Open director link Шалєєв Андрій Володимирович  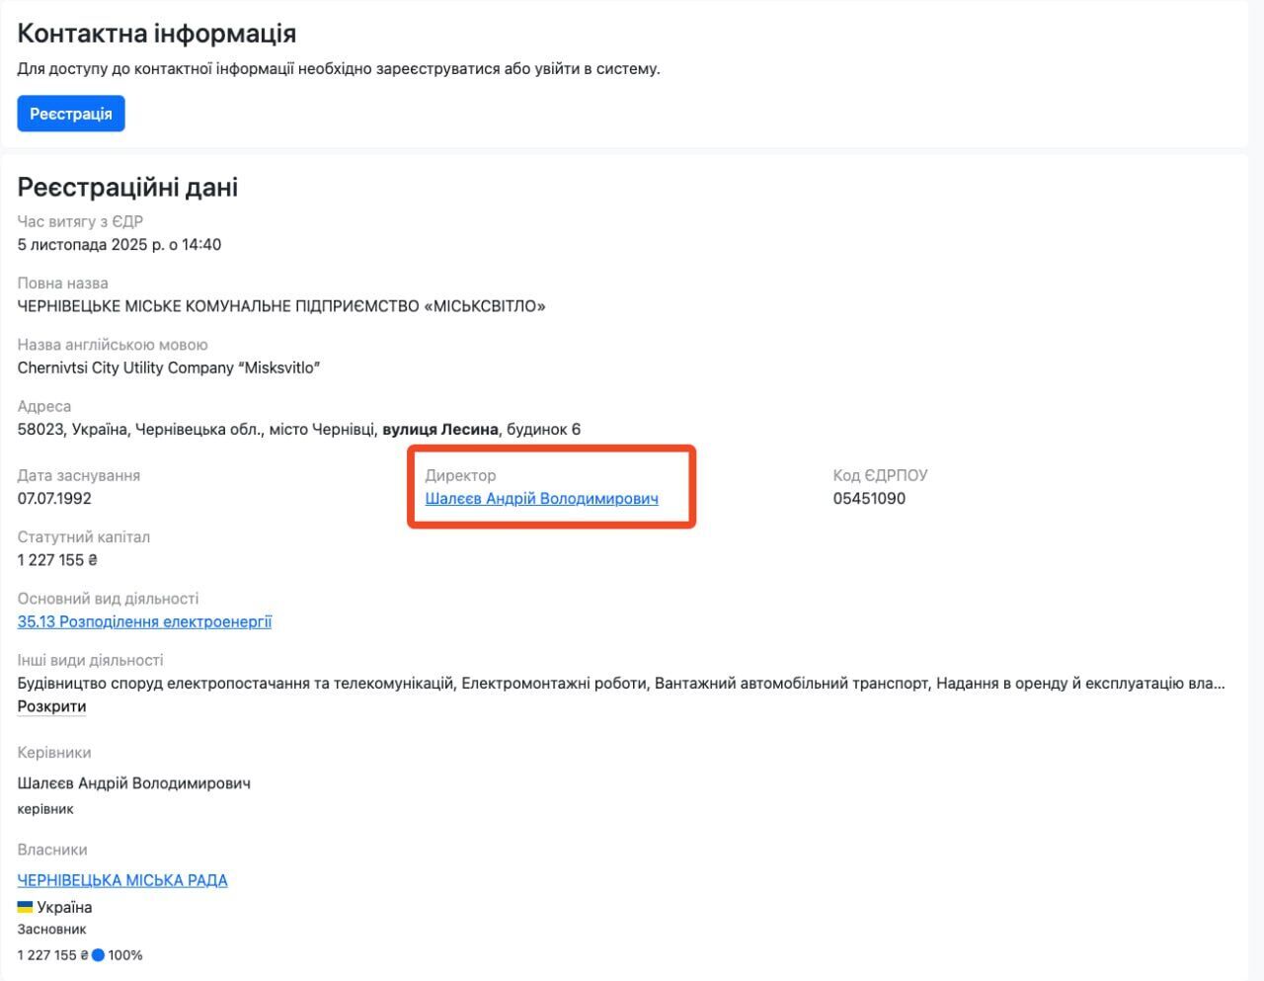(x=541, y=499)
